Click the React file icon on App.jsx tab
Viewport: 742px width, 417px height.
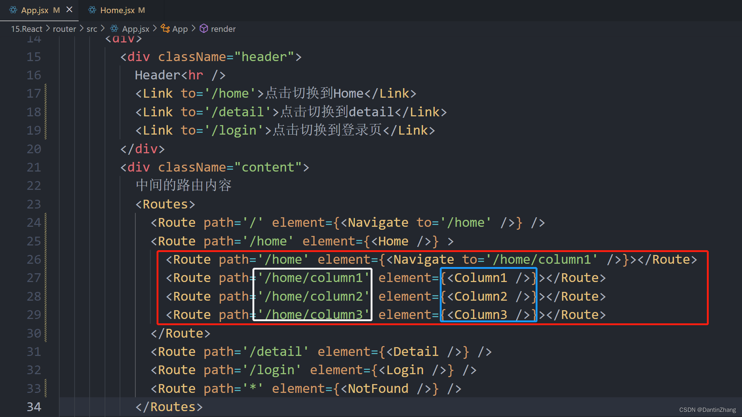click(13, 10)
